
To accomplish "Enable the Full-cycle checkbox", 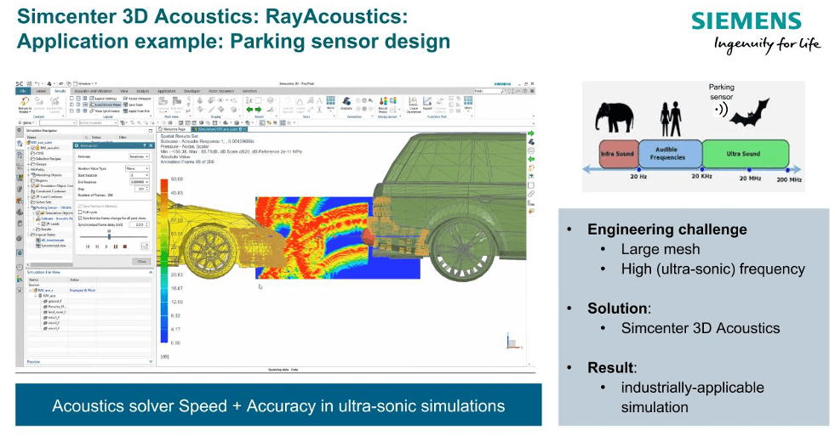I will pos(80,212).
